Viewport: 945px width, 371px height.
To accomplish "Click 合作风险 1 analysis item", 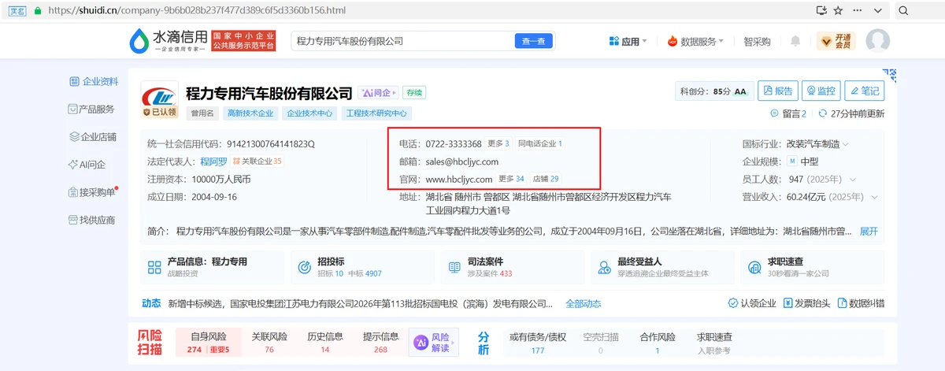I will coord(658,343).
